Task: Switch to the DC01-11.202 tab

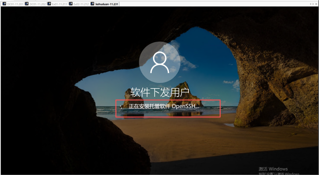Action: coord(35,4)
